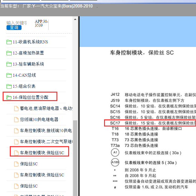Open 蓄电池,燃油泵继电器 document entry
The image size is (196, 196).
pyautogui.click(x=46, y=108)
